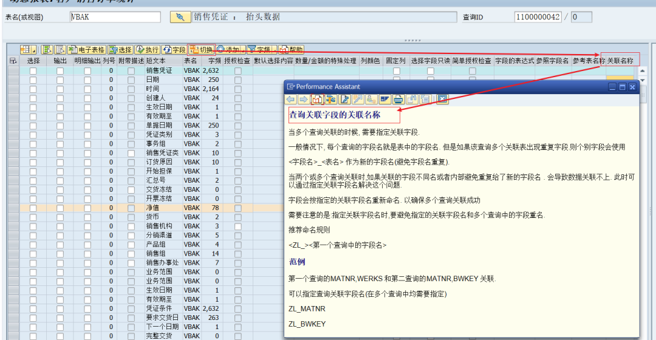Click the 字频 frequency button

(259, 50)
